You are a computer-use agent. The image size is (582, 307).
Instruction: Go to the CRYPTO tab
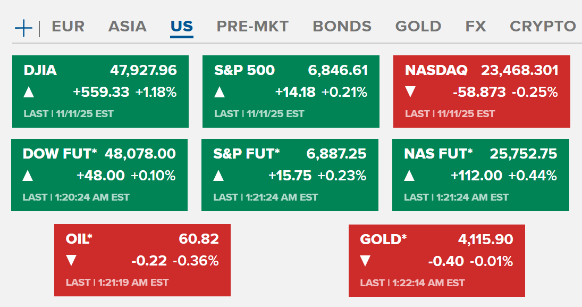coord(542,27)
